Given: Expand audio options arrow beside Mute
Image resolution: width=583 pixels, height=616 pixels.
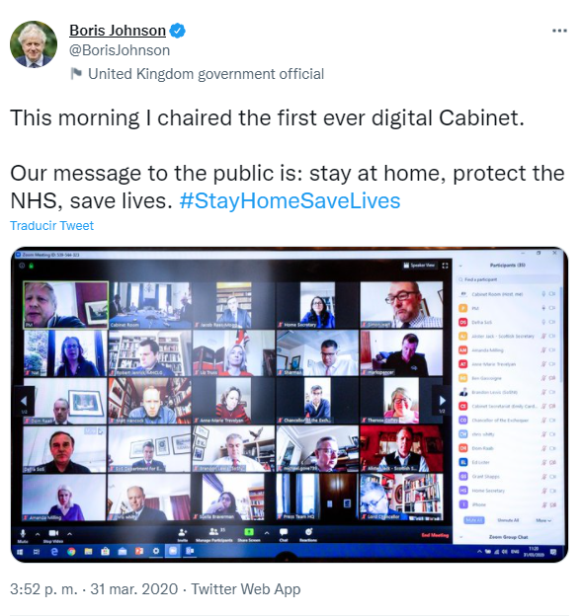Looking at the screenshot, I should (x=38, y=534).
